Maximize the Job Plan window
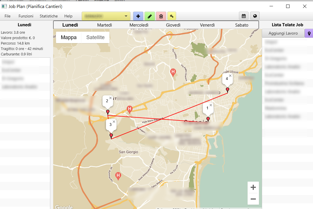313x209 pixels. coord(288,6)
